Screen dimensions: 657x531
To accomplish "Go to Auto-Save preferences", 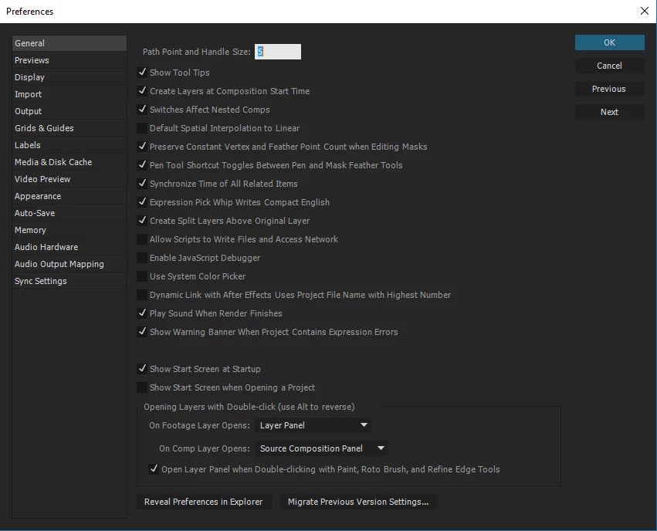I will click(69, 213).
